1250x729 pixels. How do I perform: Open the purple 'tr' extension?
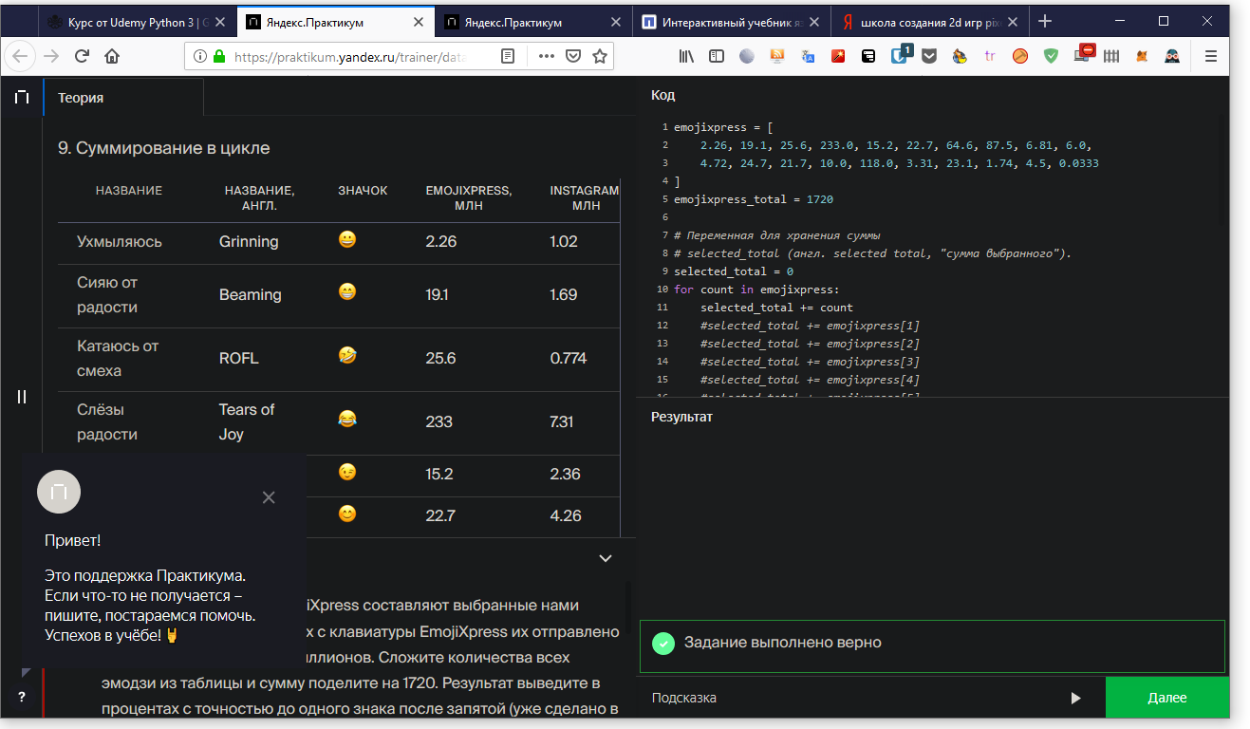pyautogui.click(x=990, y=56)
